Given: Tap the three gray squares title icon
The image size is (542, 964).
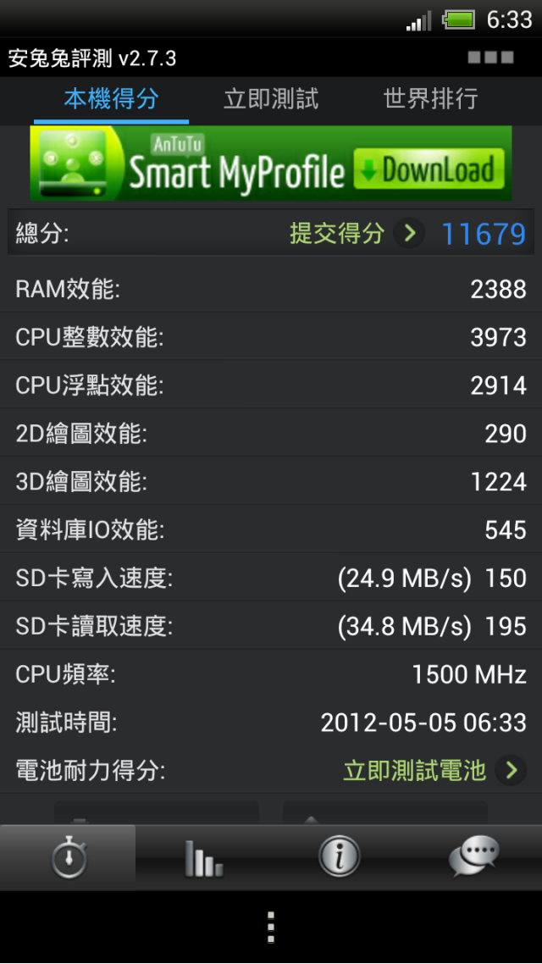Looking at the screenshot, I should click(x=490, y=57).
